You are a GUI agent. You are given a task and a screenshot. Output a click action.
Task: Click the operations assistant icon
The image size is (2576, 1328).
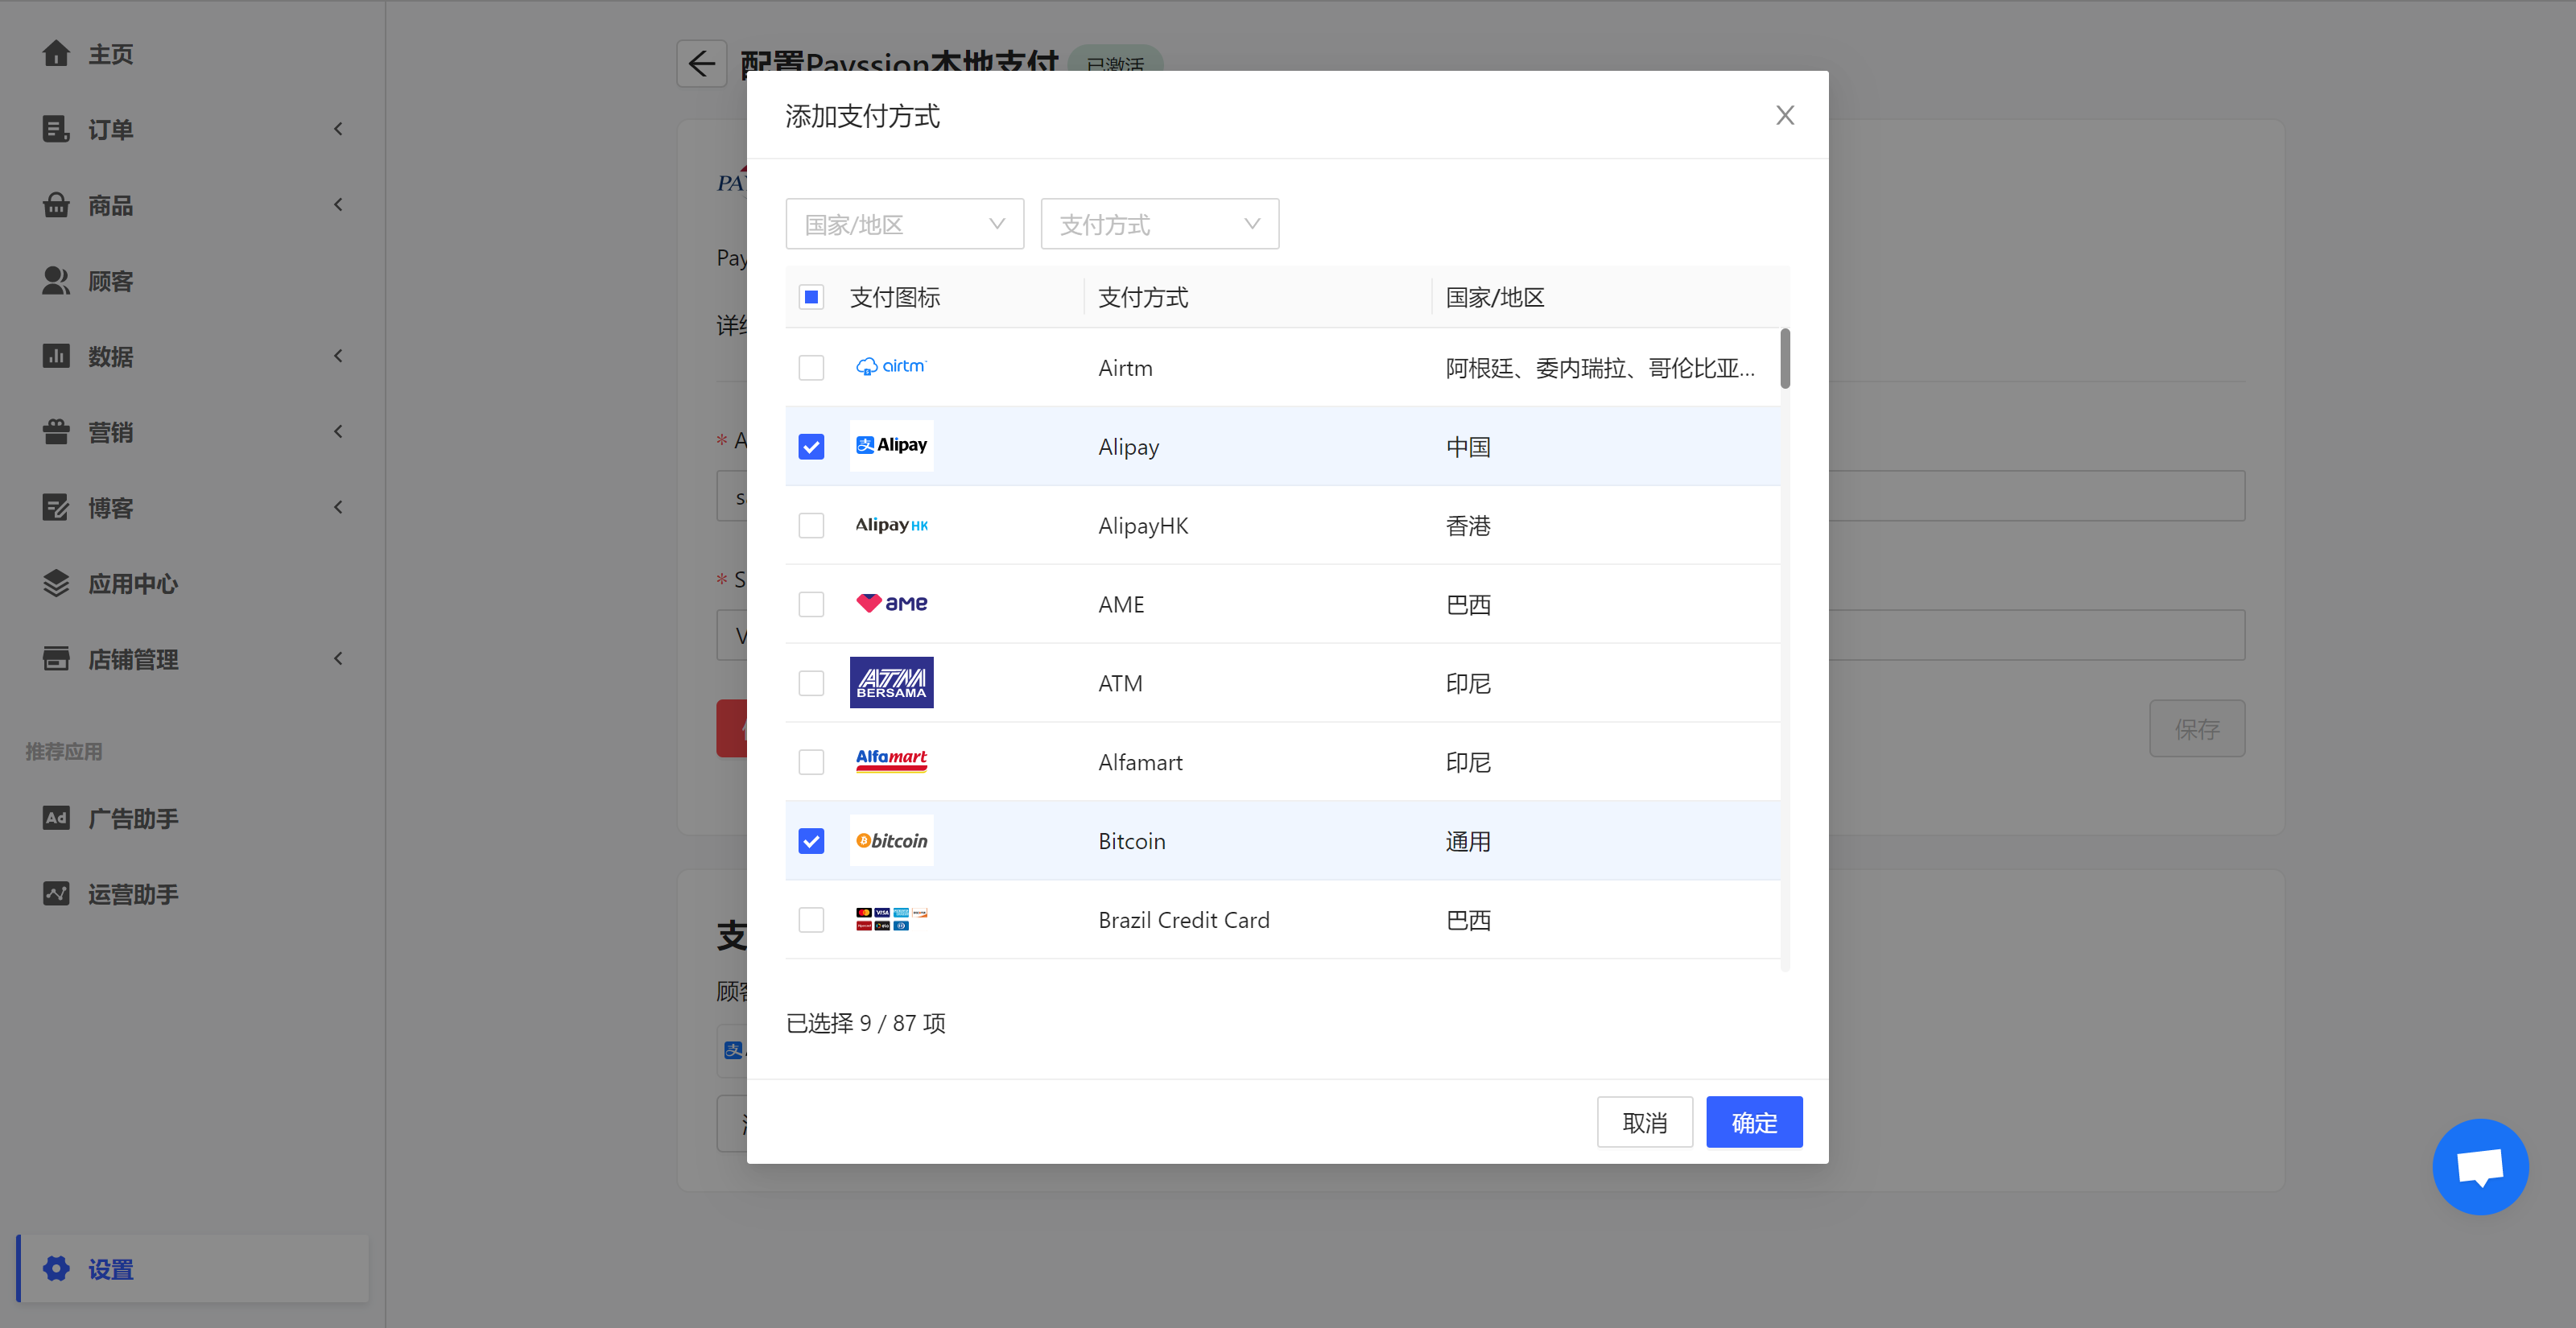pos(56,894)
